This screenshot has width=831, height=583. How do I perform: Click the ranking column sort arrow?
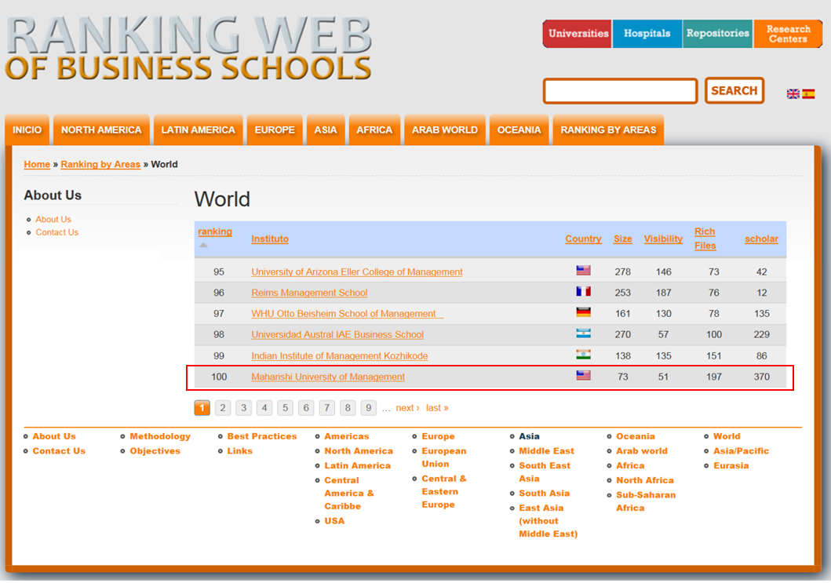click(x=203, y=246)
